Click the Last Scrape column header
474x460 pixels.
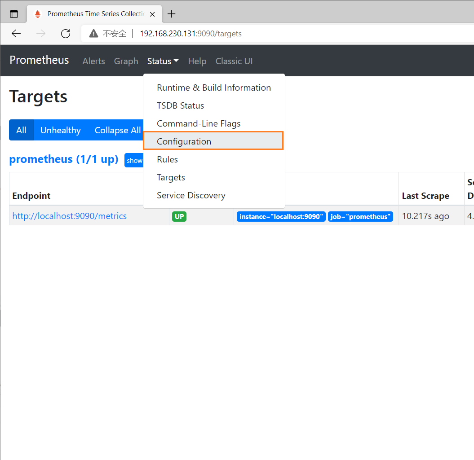425,196
